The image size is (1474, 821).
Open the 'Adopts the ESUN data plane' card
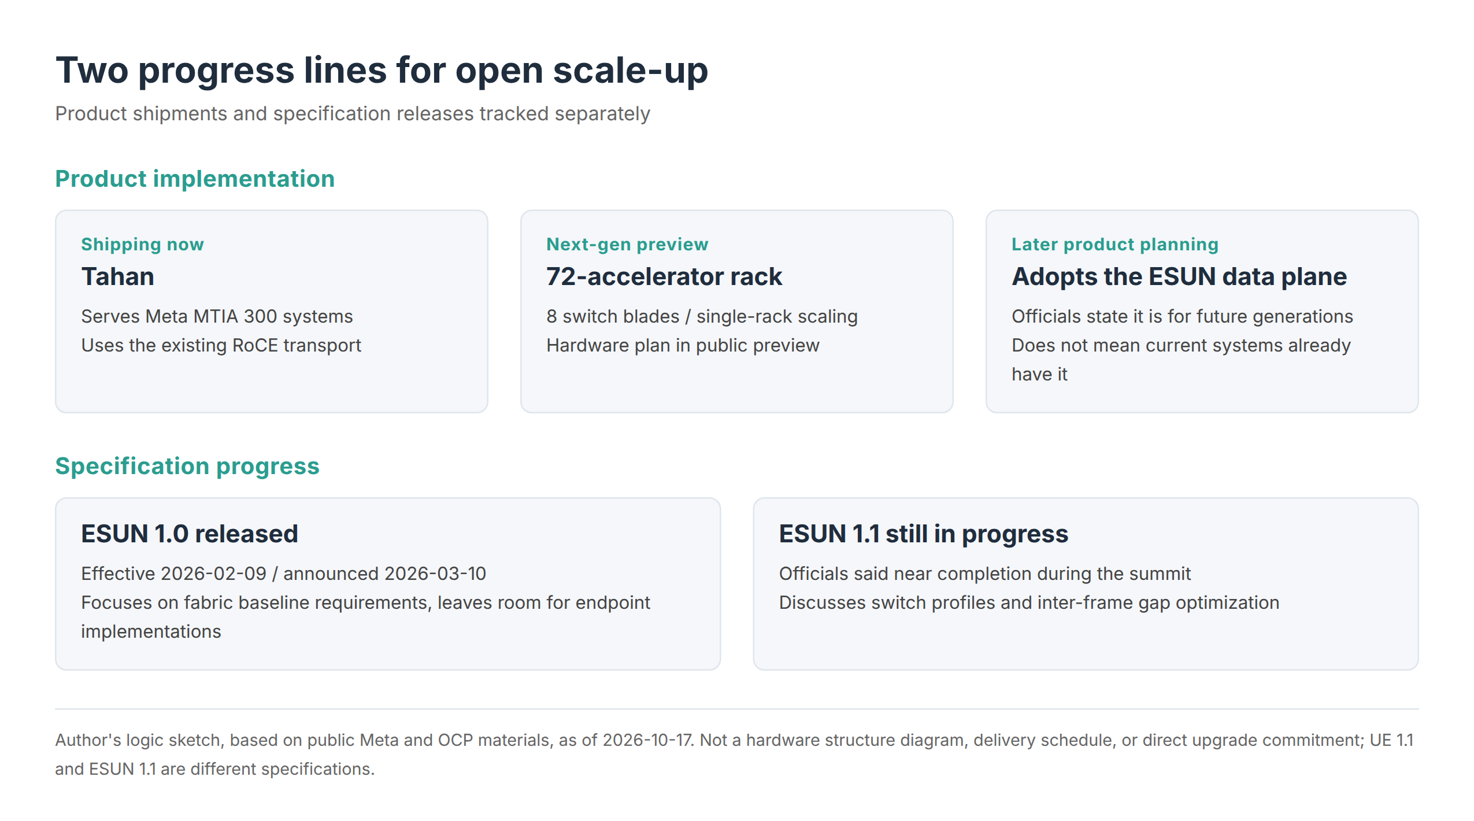1202,311
